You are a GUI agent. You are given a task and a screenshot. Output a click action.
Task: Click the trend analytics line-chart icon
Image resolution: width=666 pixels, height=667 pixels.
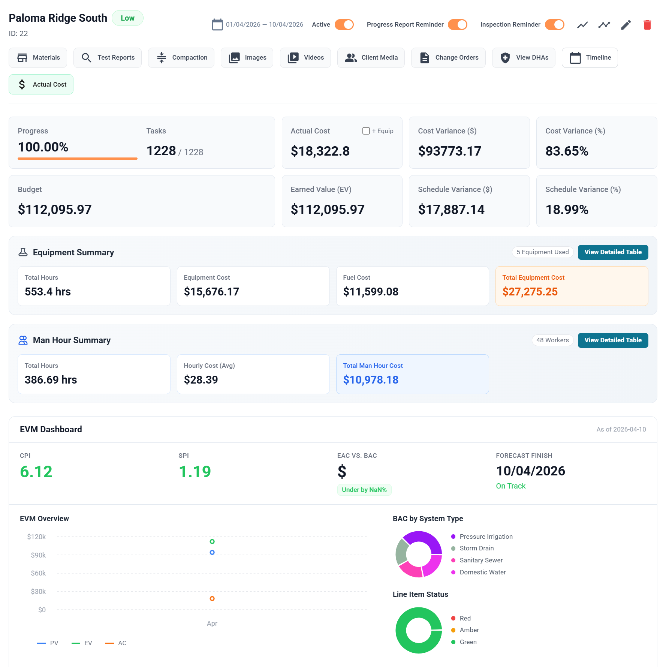tap(582, 25)
